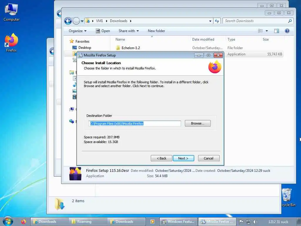Click Browse to choose another folder
Image resolution: width=301 pixels, height=226 pixels.
198,123
